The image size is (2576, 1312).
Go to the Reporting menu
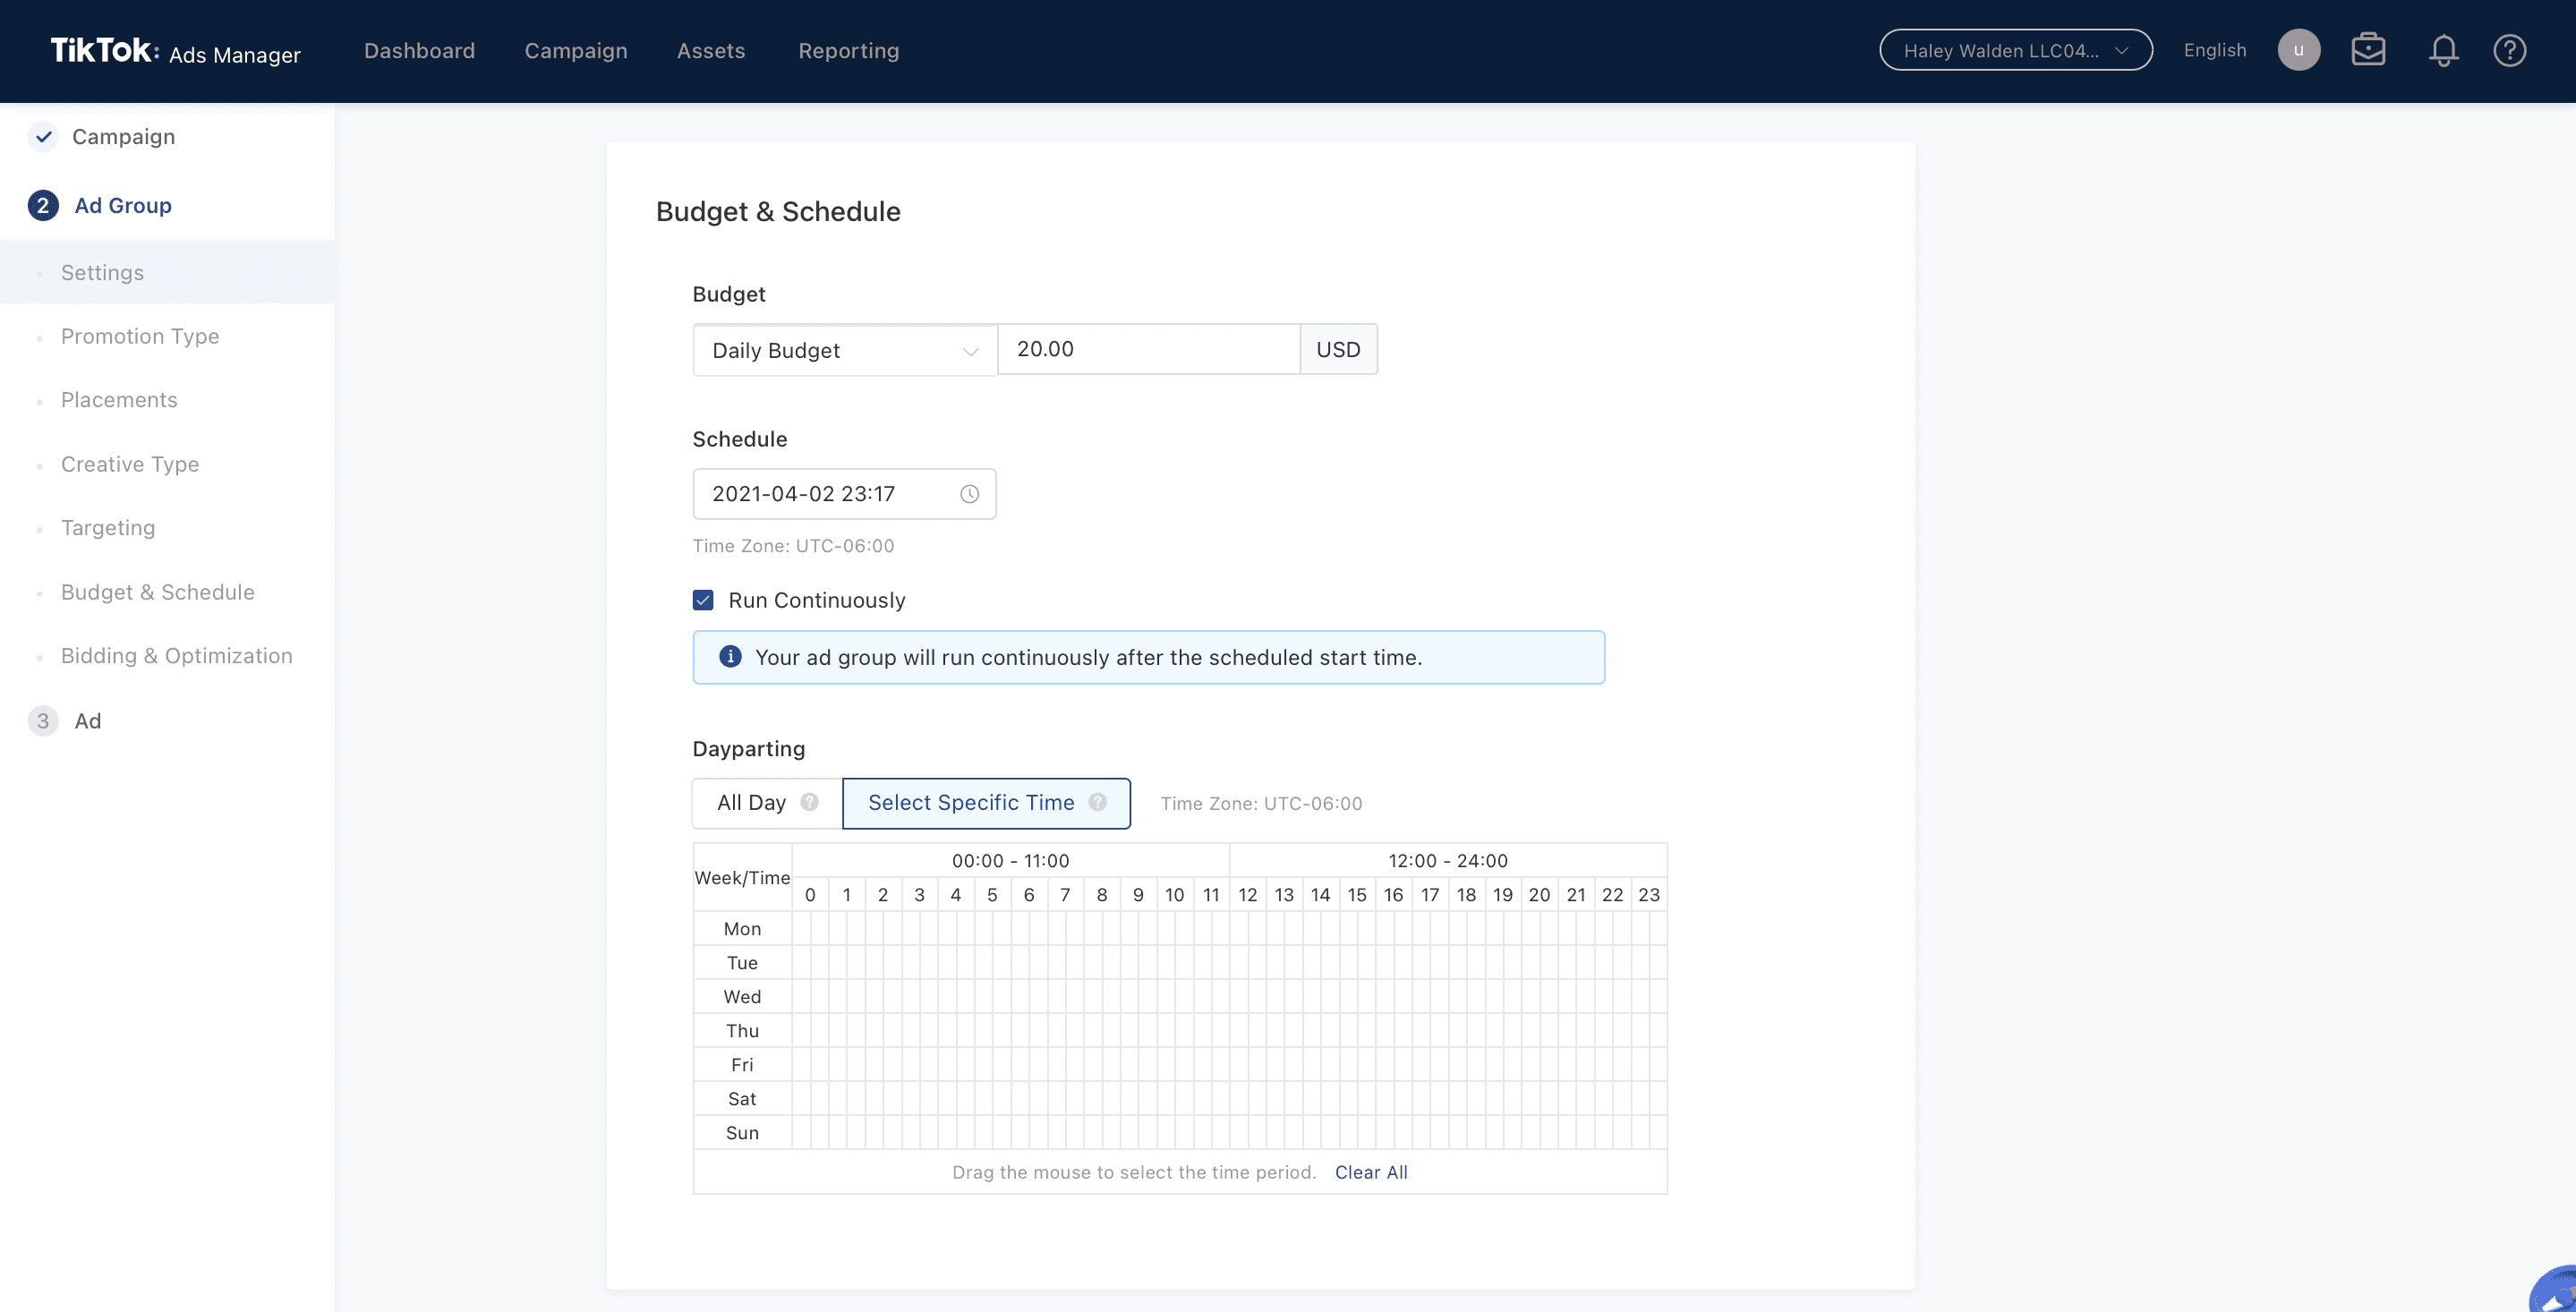(x=848, y=50)
